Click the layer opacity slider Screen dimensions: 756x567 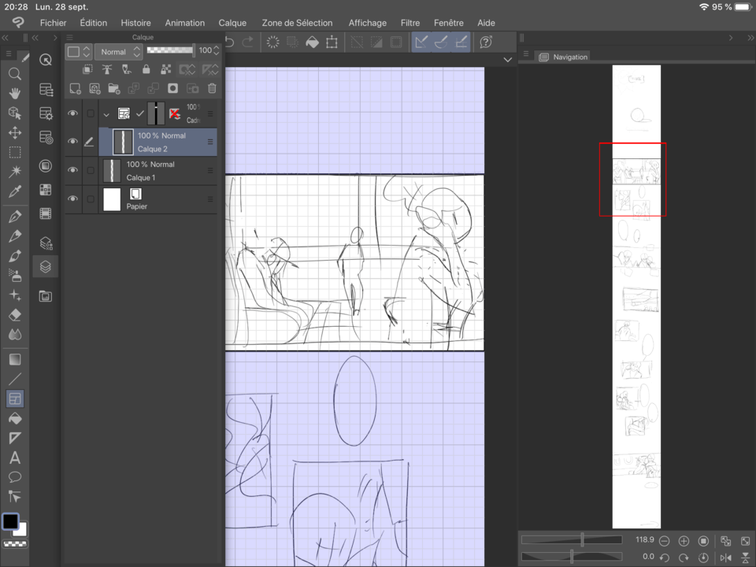(170, 50)
